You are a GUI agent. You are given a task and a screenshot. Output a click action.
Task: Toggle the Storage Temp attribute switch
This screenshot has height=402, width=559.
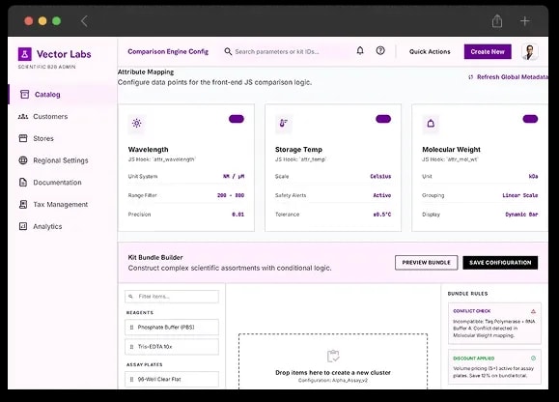[x=383, y=119]
